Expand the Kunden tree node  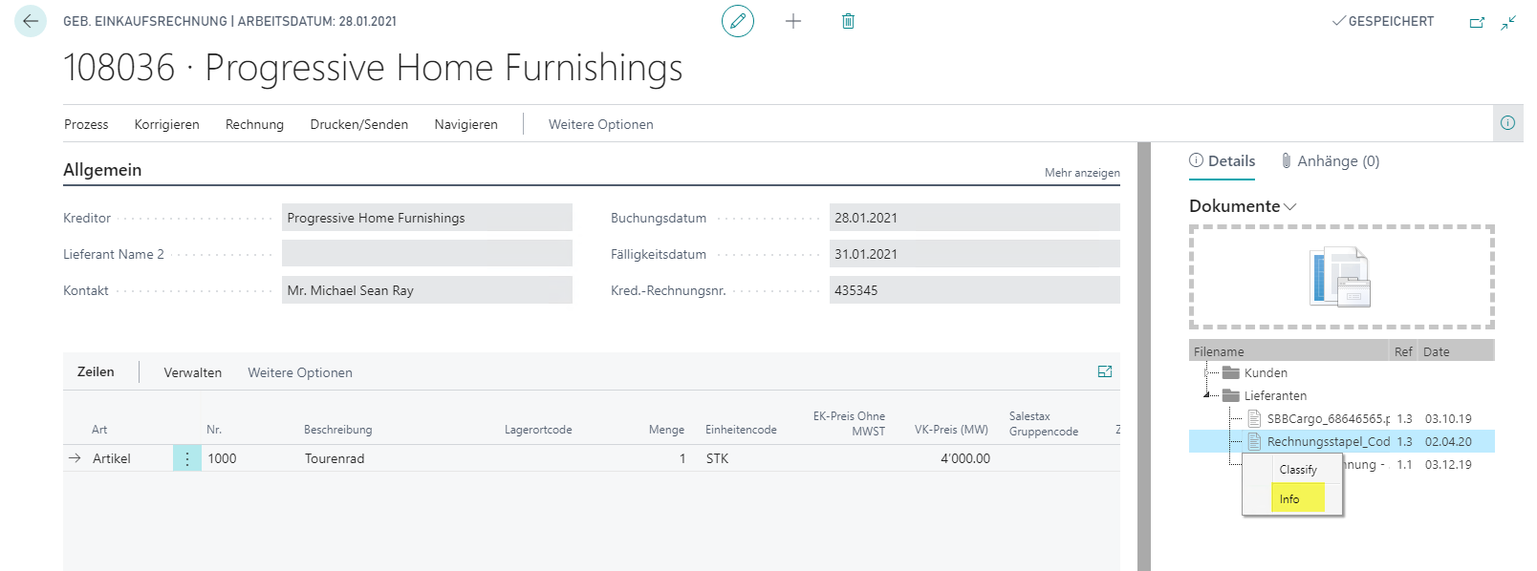tap(1208, 372)
